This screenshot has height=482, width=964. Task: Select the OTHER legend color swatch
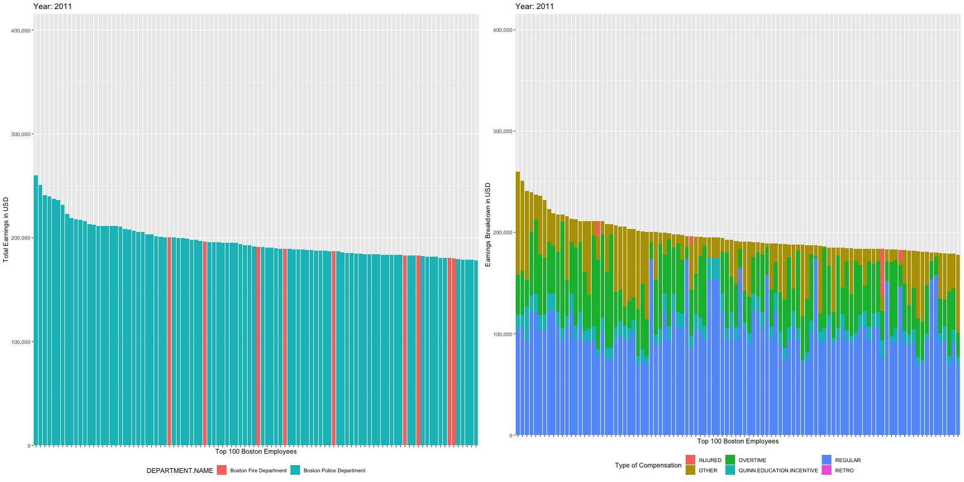point(690,471)
